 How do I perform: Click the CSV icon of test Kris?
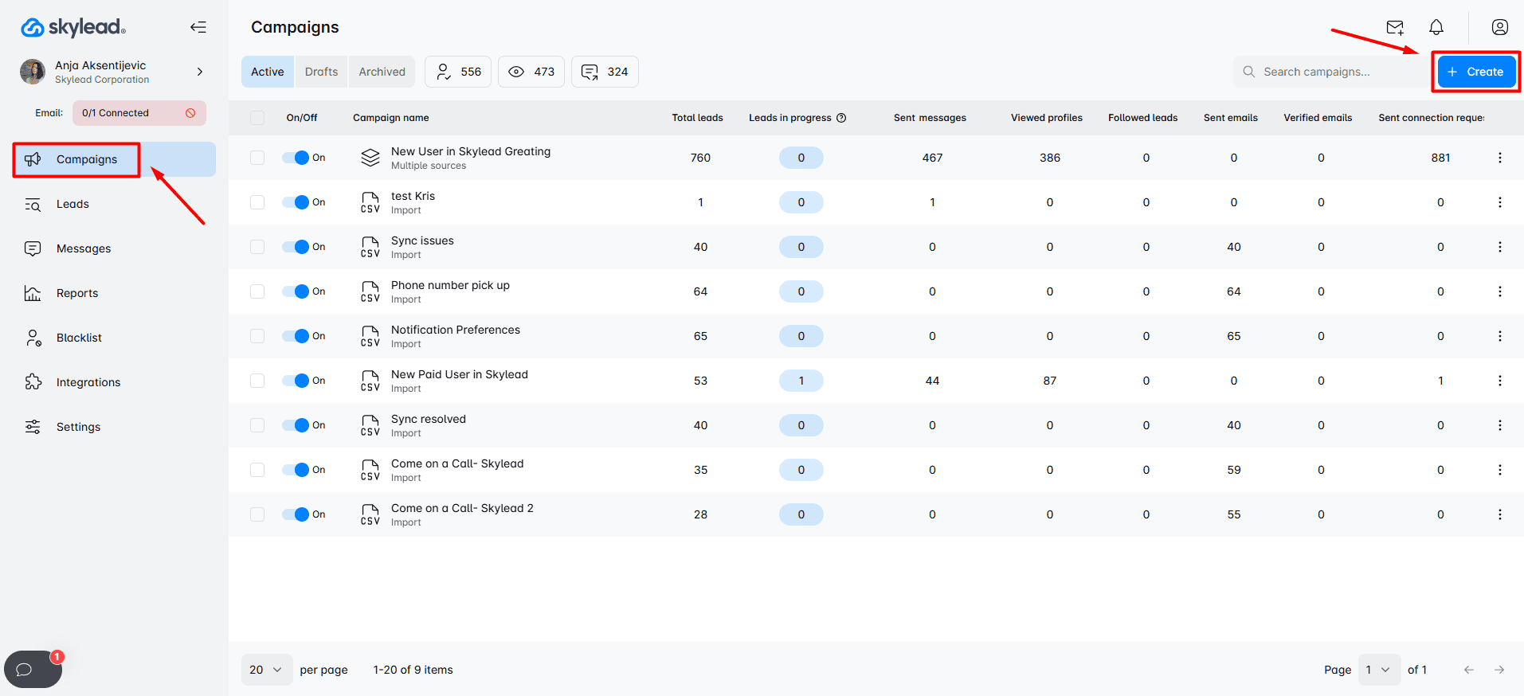point(370,202)
